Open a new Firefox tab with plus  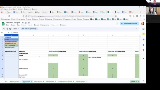(x=140, y=12)
